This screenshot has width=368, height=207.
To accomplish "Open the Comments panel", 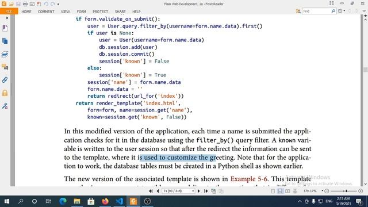I will pos(5,67).
